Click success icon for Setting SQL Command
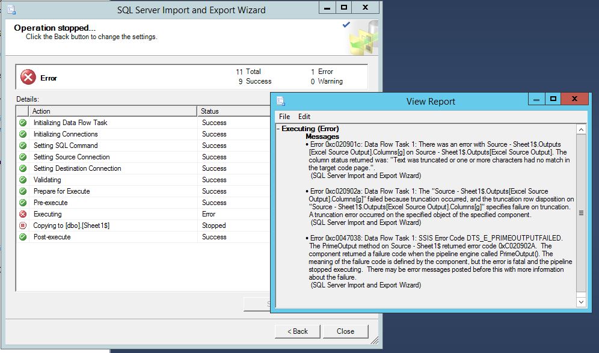 (23, 146)
